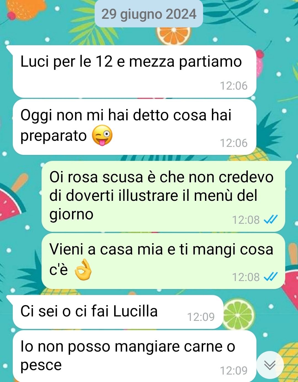Viewport: 298px width, 382px height.
Task: Tap blue read ticks on 'Vieni a casa mia' message
Action: (270, 277)
